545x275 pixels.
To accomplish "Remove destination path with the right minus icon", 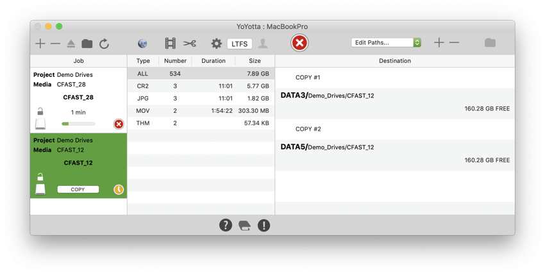I will (454, 42).
